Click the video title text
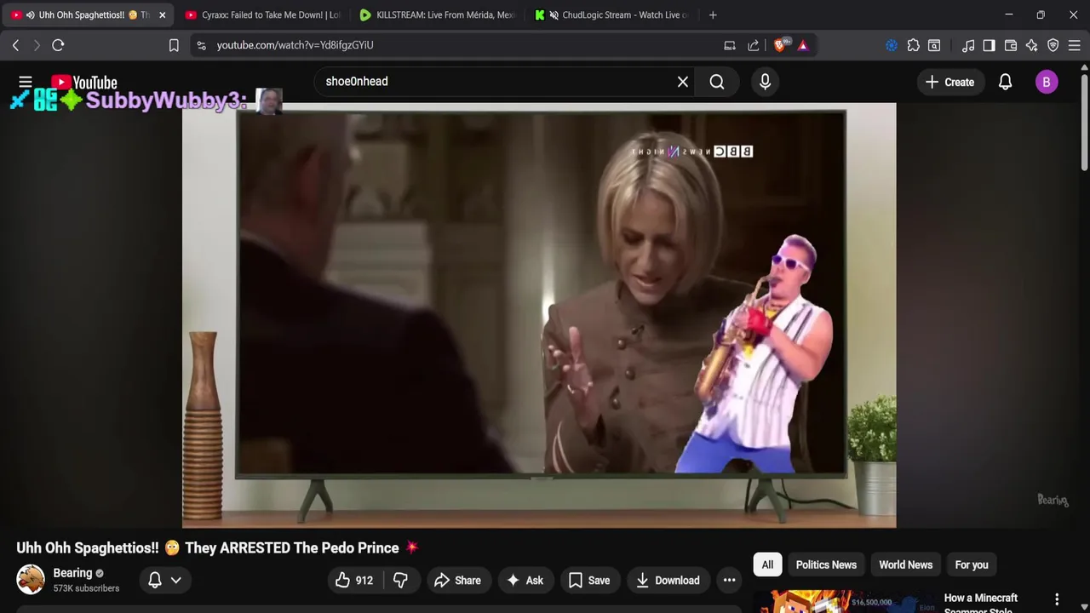The height and width of the screenshot is (613, 1090). (x=218, y=547)
